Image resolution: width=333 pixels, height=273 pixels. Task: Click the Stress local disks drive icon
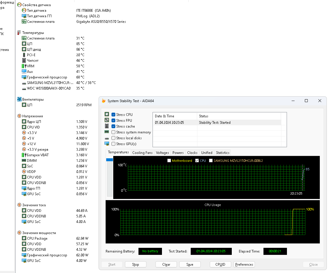pos(107,138)
